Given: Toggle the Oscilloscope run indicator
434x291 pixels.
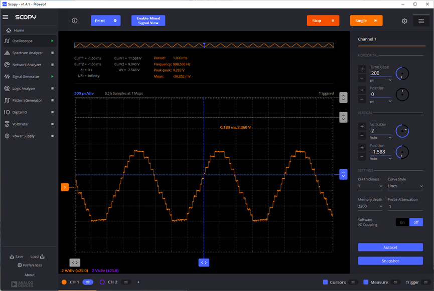Looking at the screenshot, I should click(52, 41).
